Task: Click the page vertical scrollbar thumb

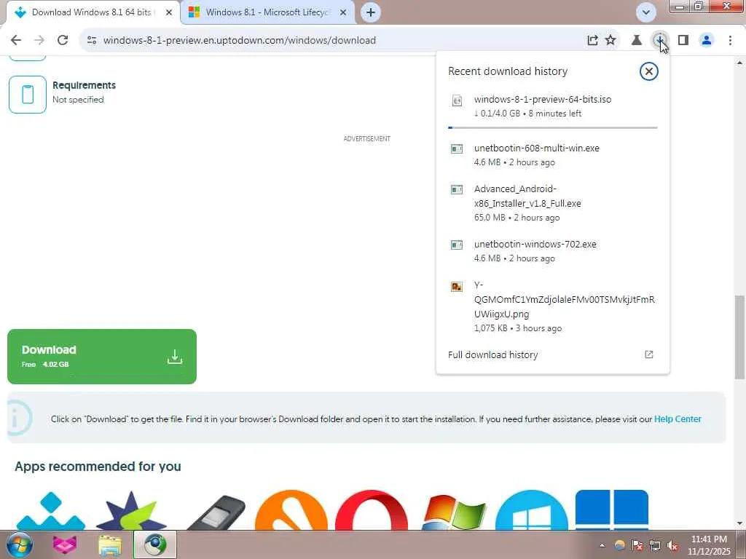Action: [x=739, y=338]
